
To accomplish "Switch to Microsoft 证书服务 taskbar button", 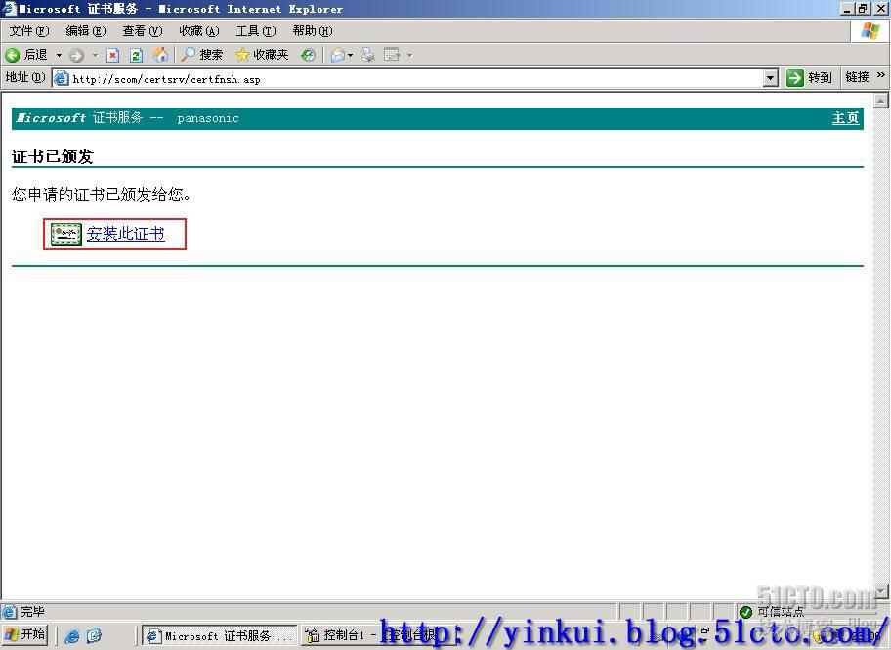I will (220, 635).
